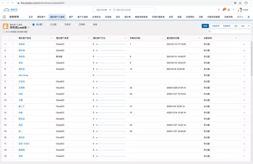Open the notifications bell icon
The height and width of the screenshot is (164, 253).
(x=224, y=10)
